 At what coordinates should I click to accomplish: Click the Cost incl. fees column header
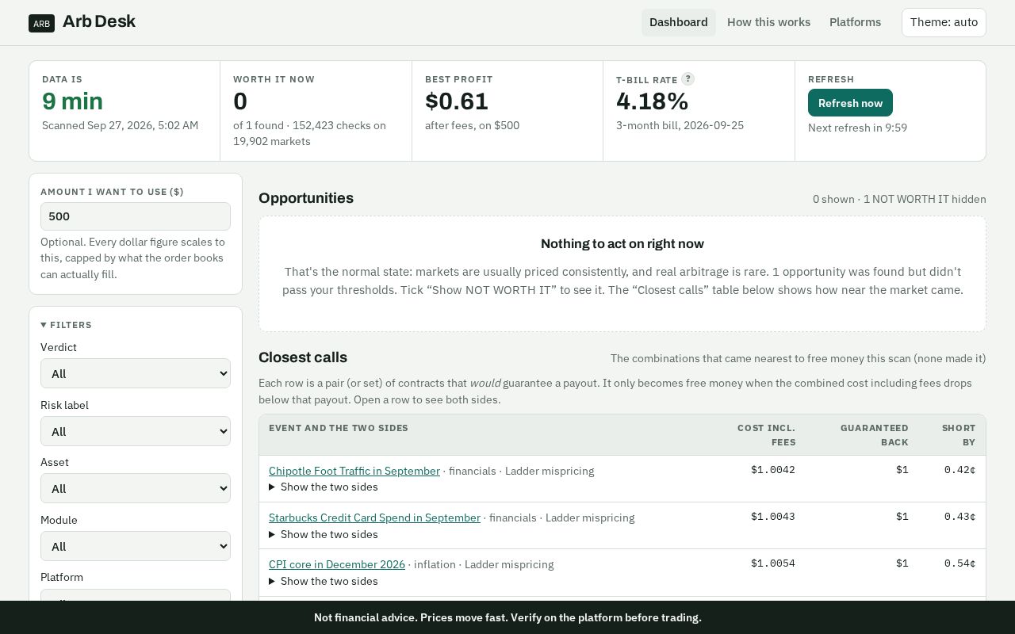(766, 435)
